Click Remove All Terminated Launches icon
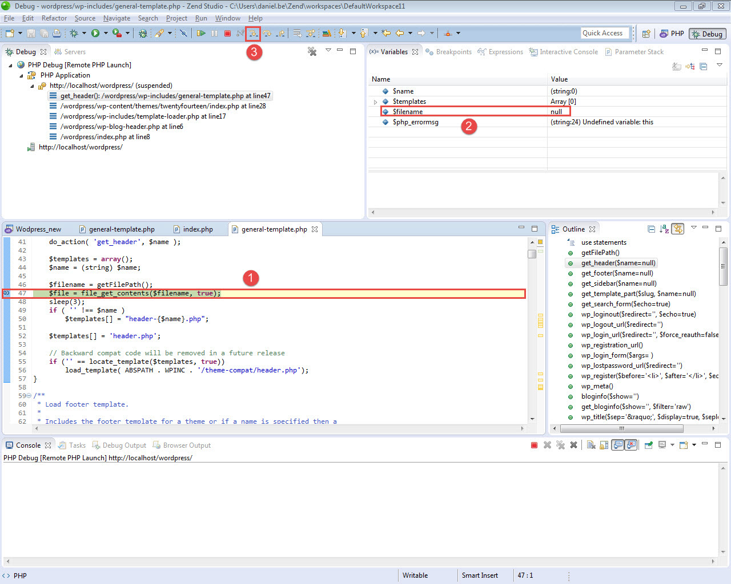Image resolution: width=731 pixels, height=584 pixels. click(312, 52)
